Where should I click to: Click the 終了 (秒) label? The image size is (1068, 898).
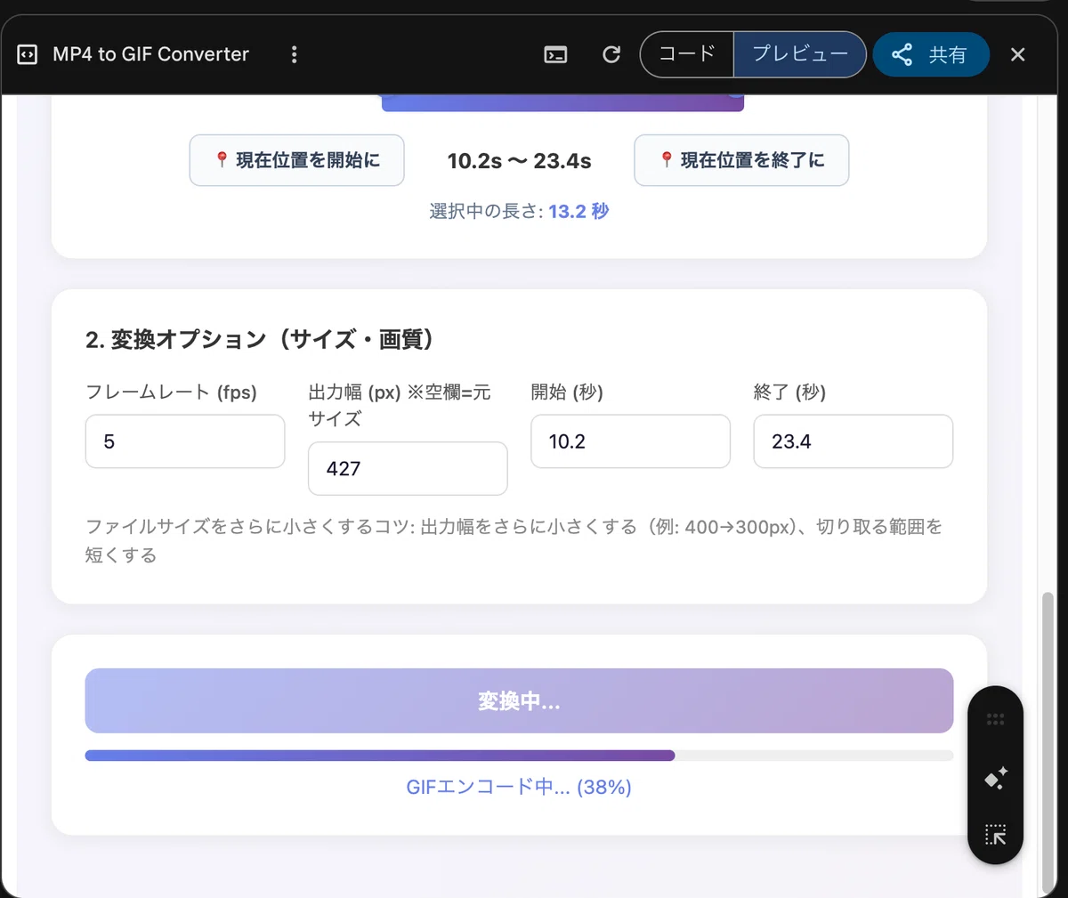(x=789, y=392)
